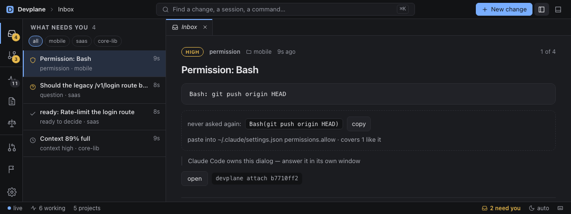Filter inbox by the saas chip
The image size is (571, 214).
click(x=82, y=41)
